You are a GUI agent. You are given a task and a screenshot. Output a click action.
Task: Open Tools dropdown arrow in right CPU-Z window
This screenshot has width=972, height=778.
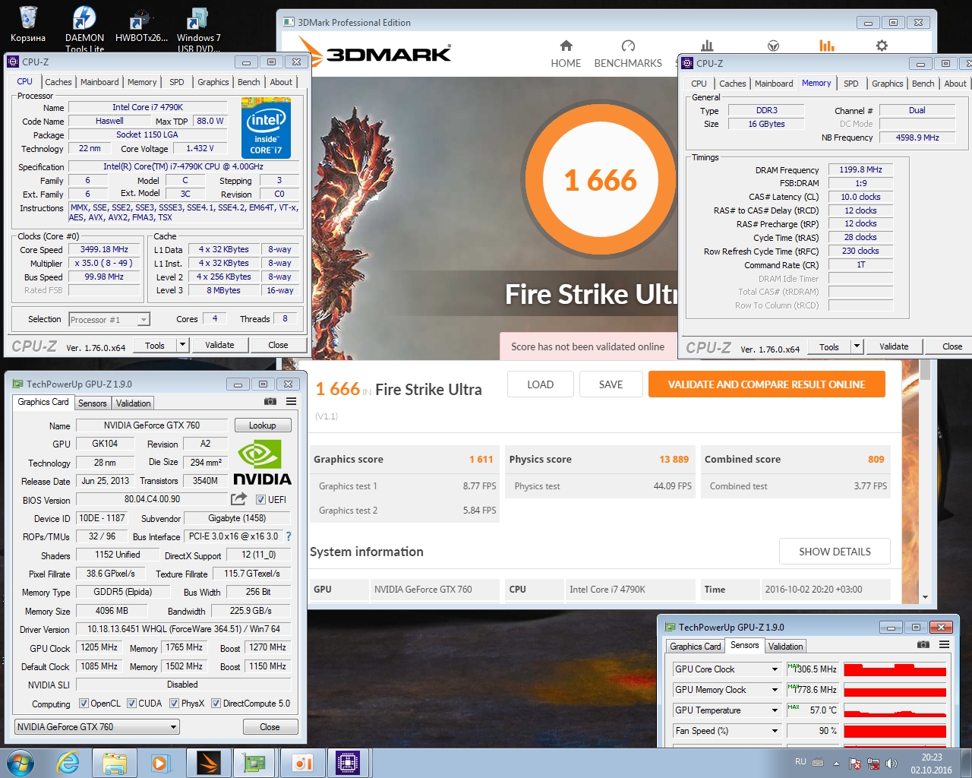(857, 346)
